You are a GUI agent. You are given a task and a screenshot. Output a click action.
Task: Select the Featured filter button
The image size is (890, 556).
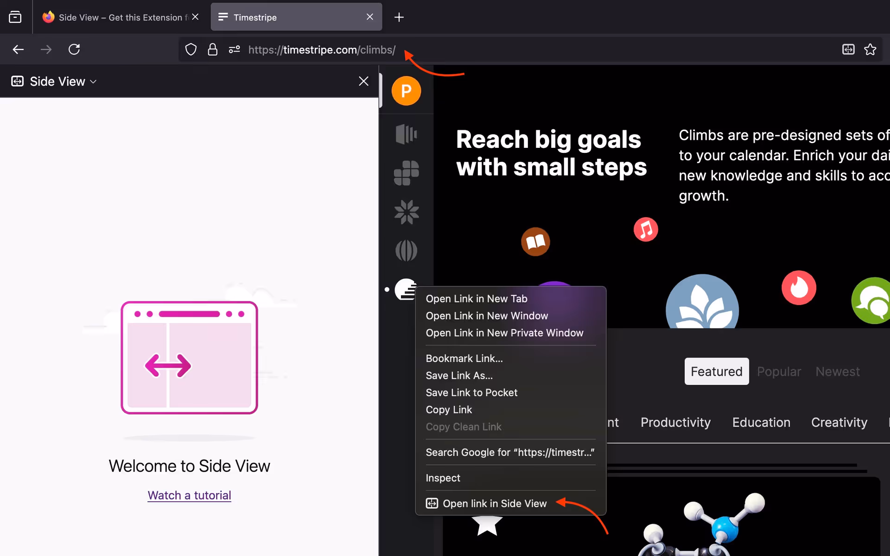pyautogui.click(x=717, y=371)
